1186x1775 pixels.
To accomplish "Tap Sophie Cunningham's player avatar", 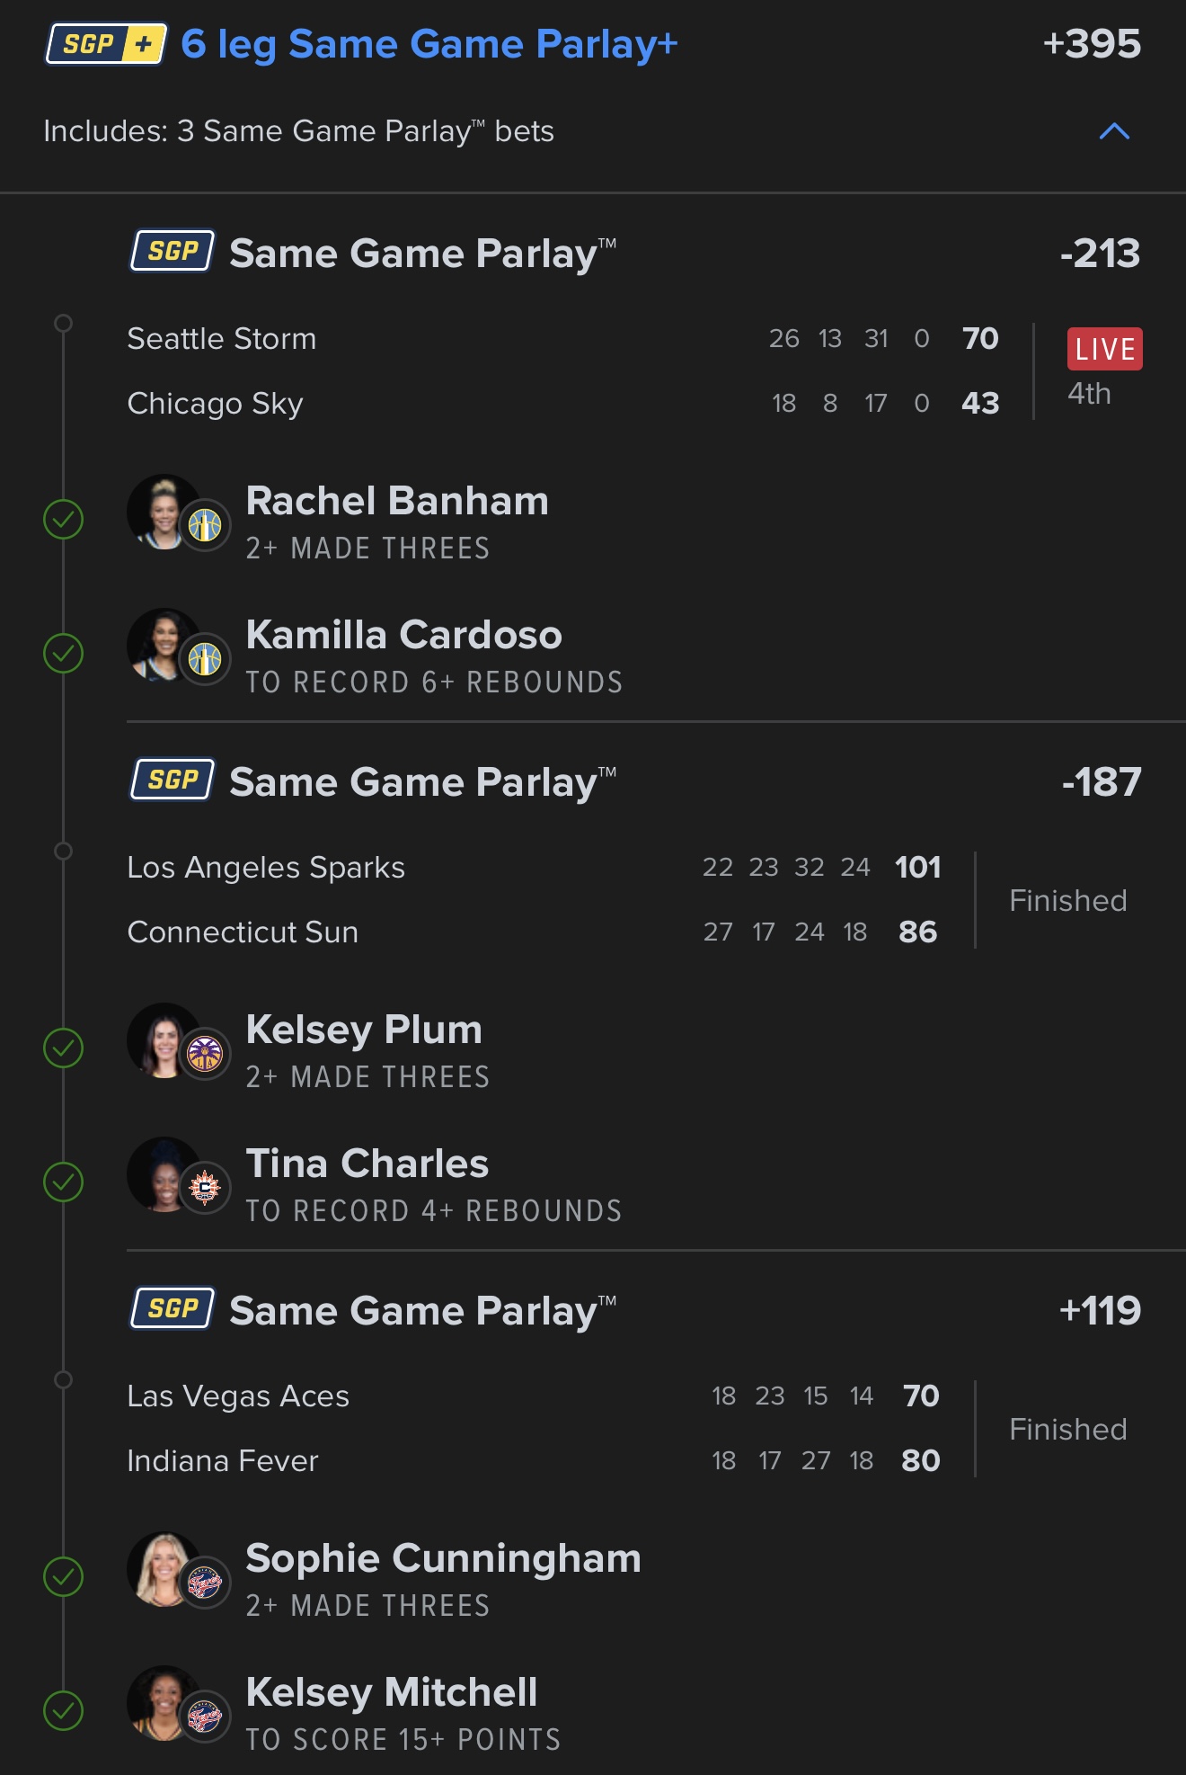I will (165, 1569).
